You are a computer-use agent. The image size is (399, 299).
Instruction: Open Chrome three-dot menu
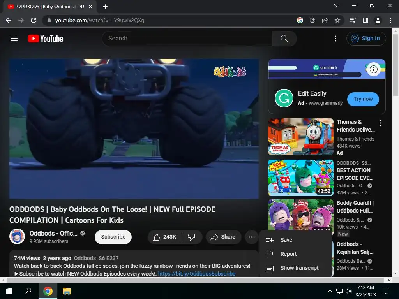[390, 20]
